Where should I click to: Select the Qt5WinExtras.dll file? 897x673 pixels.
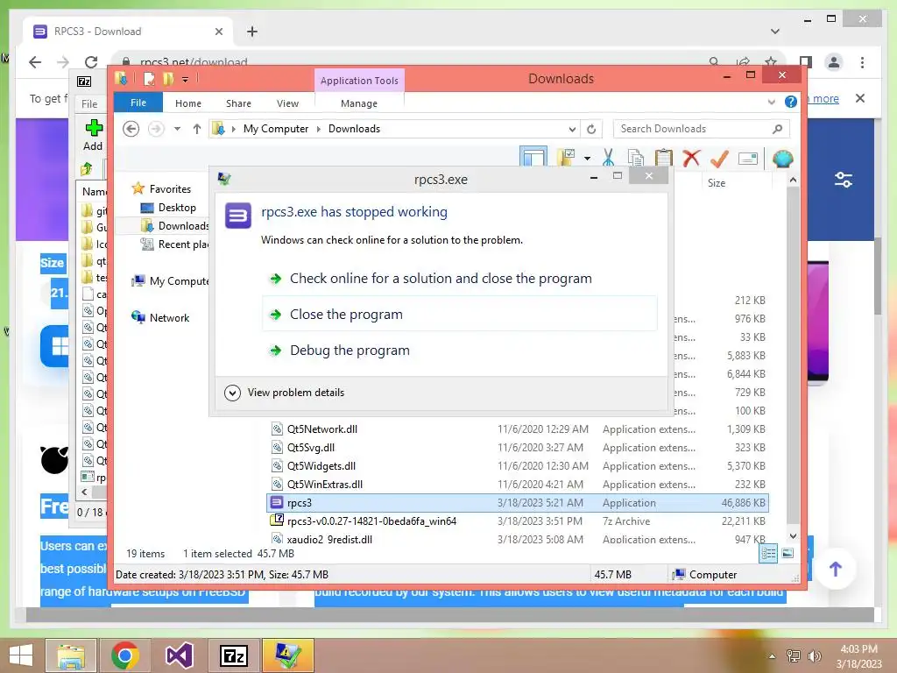coord(519,484)
